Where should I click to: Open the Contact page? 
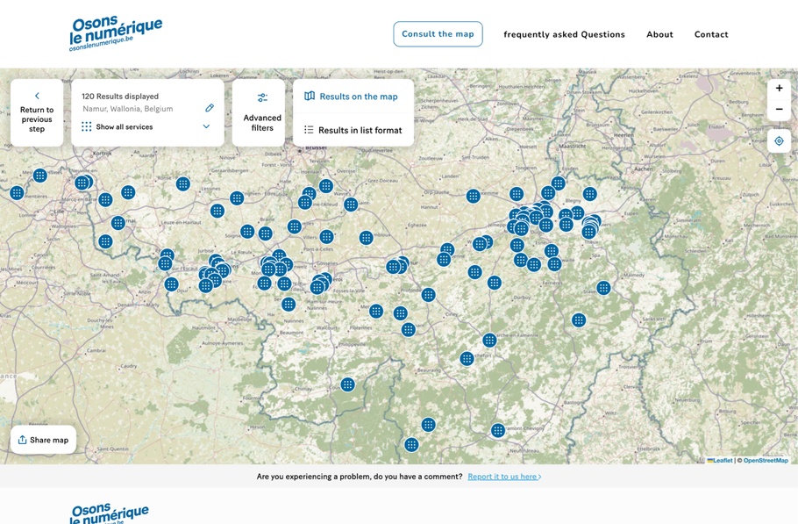tap(711, 35)
